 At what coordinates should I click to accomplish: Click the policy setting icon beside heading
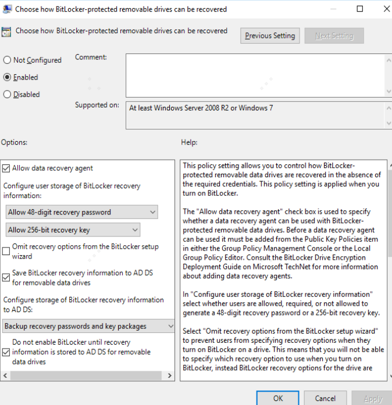[x=6, y=32]
